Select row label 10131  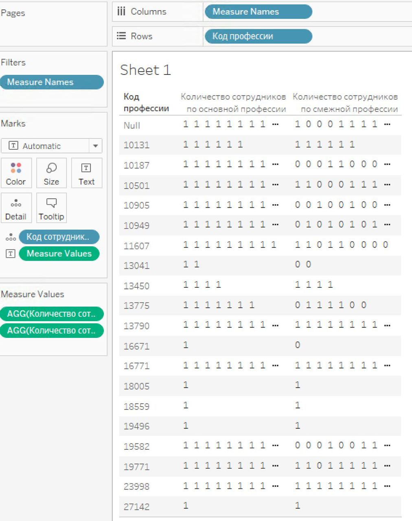pyautogui.click(x=136, y=145)
